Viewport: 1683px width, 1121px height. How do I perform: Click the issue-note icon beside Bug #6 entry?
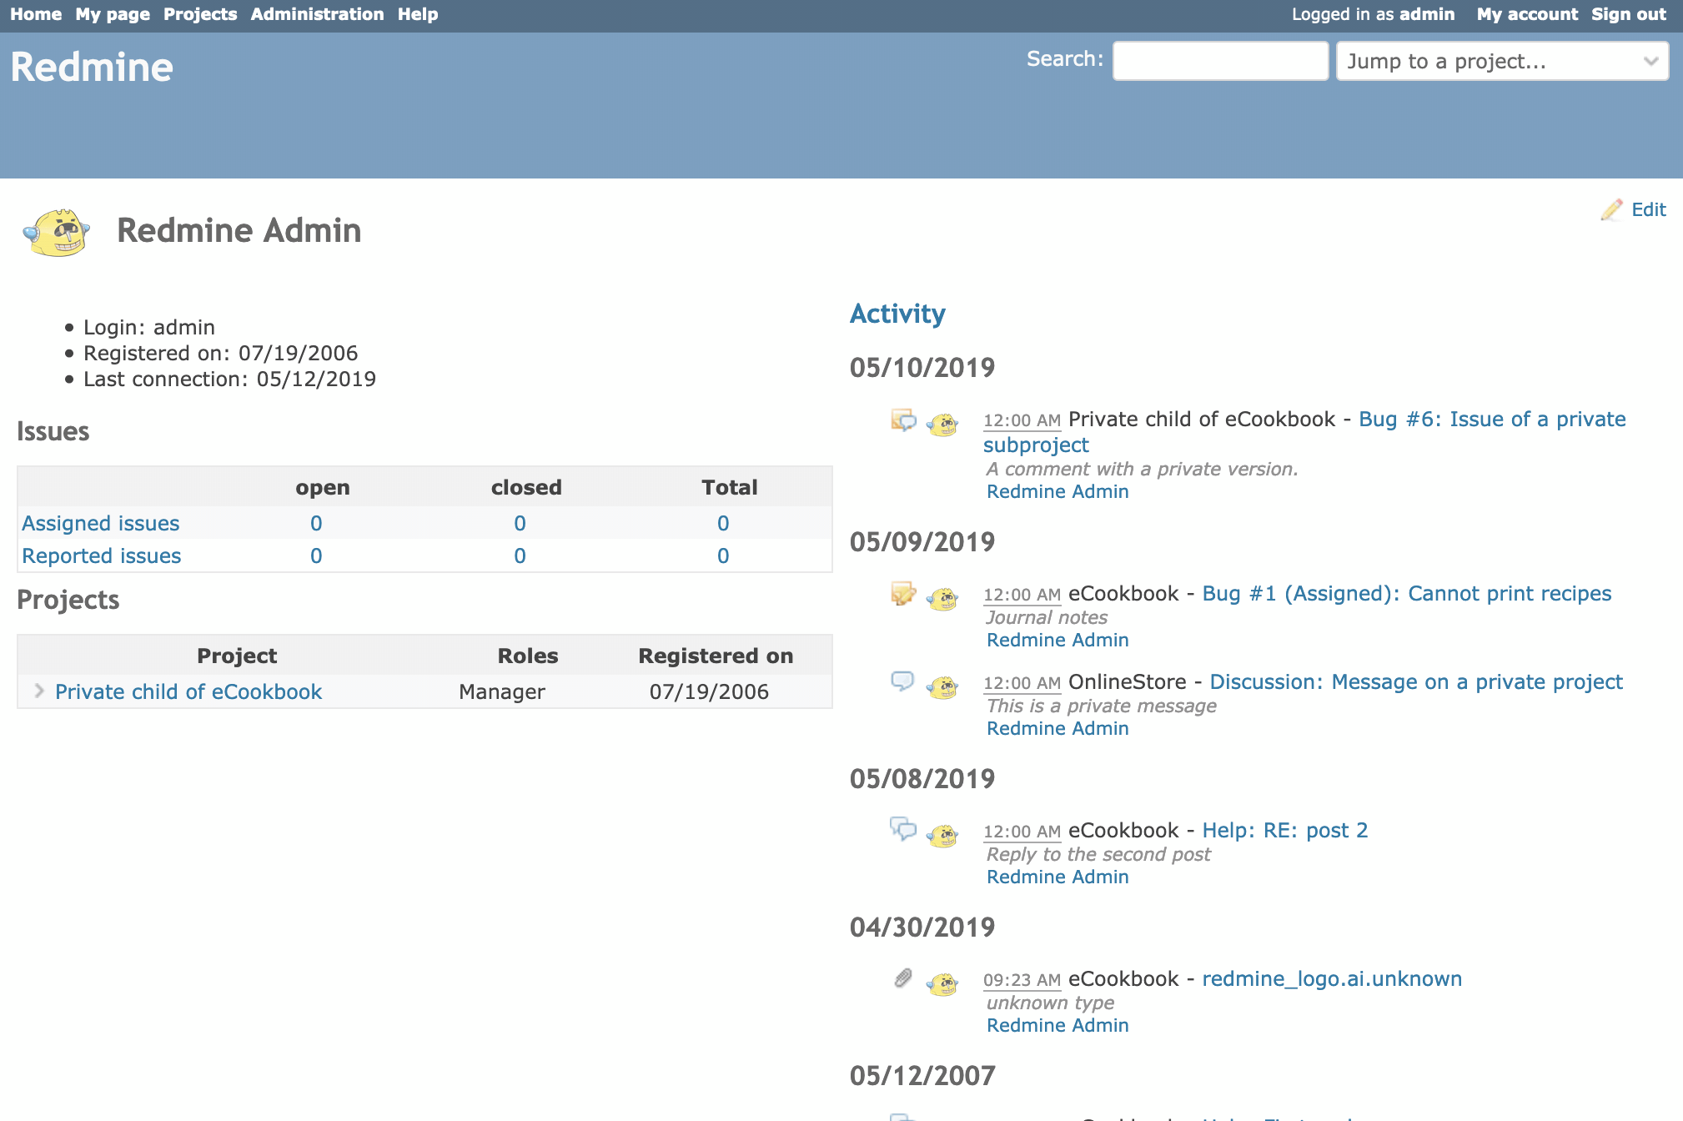coord(903,420)
